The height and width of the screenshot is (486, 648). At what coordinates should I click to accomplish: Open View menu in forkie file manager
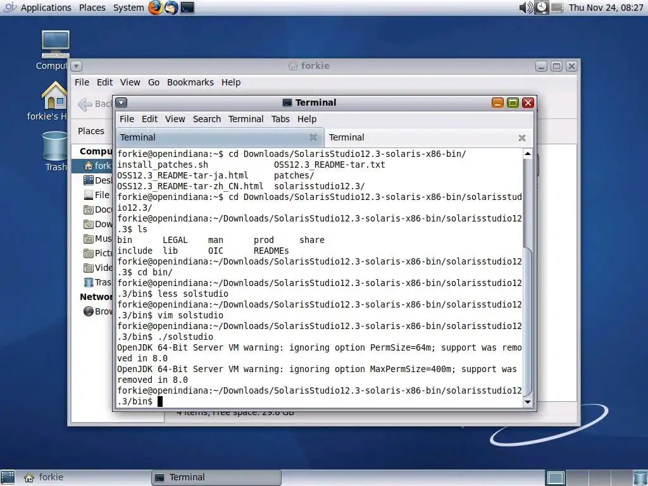(130, 82)
